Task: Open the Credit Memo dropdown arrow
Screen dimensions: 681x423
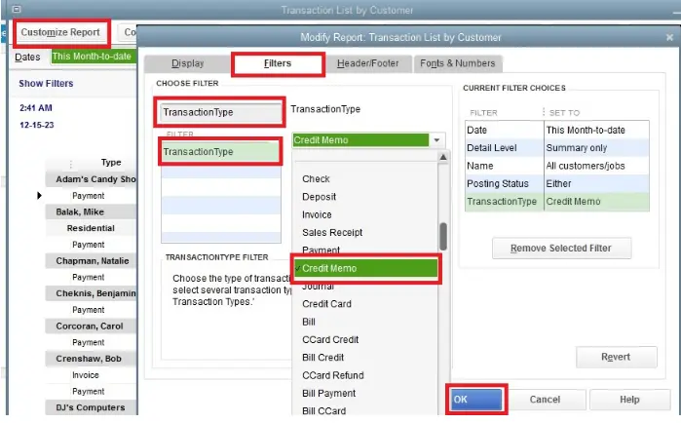Action: pos(436,139)
